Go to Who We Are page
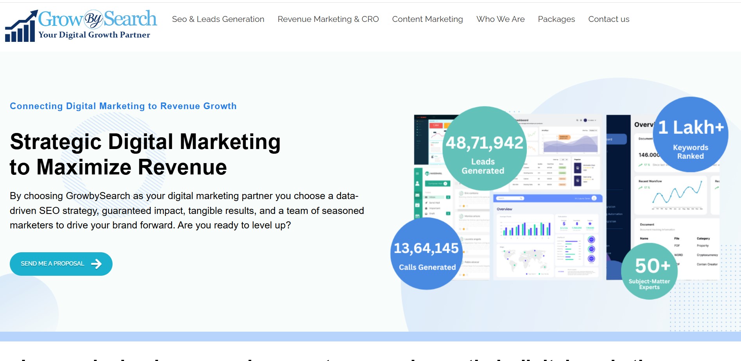The image size is (741, 361). 500,19
